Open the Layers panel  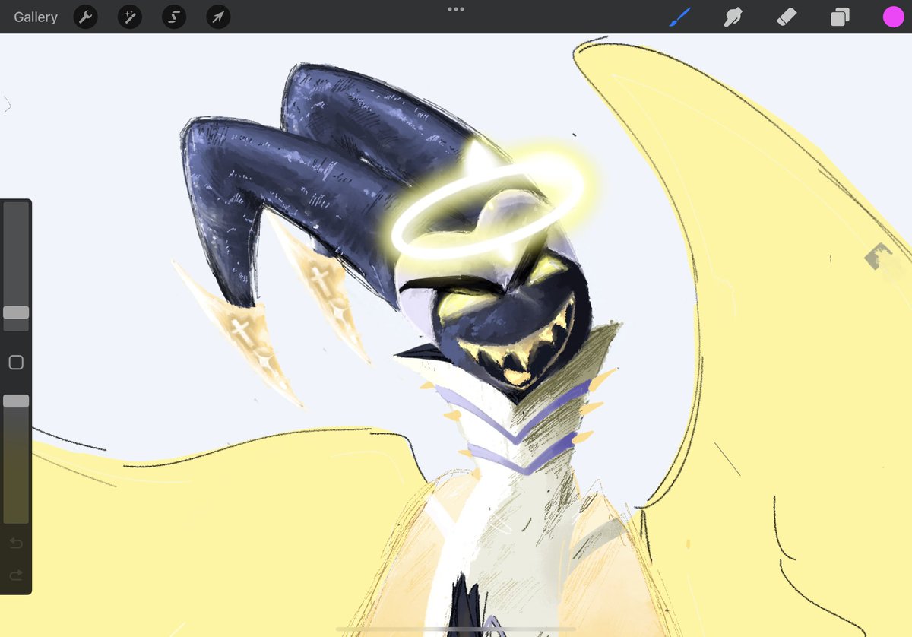(840, 17)
